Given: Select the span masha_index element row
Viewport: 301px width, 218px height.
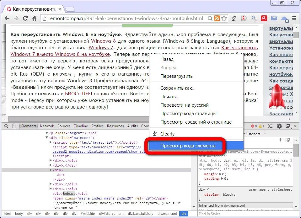Looking at the screenshot, I should [x=110, y=199].
